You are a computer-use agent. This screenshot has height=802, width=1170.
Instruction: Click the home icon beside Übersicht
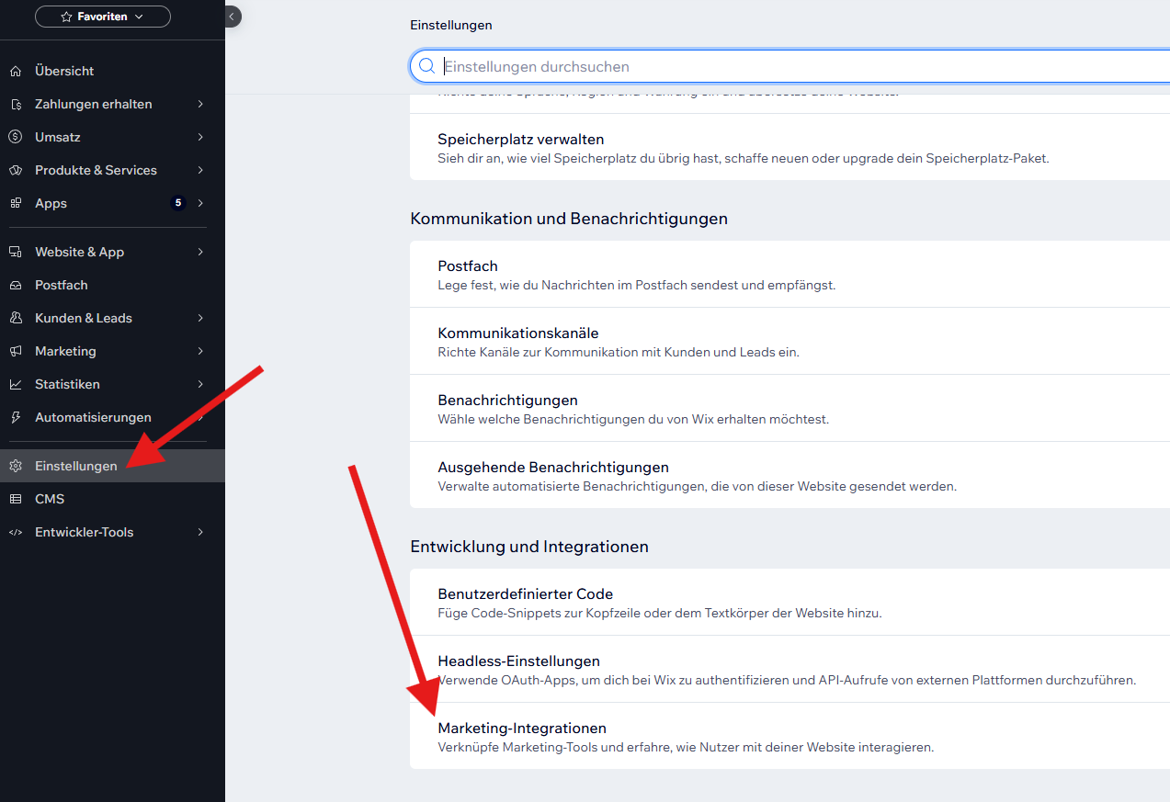15,71
